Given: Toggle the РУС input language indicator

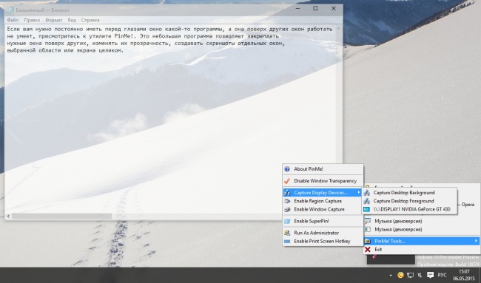Looking at the screenshot, I should point(442,275).
